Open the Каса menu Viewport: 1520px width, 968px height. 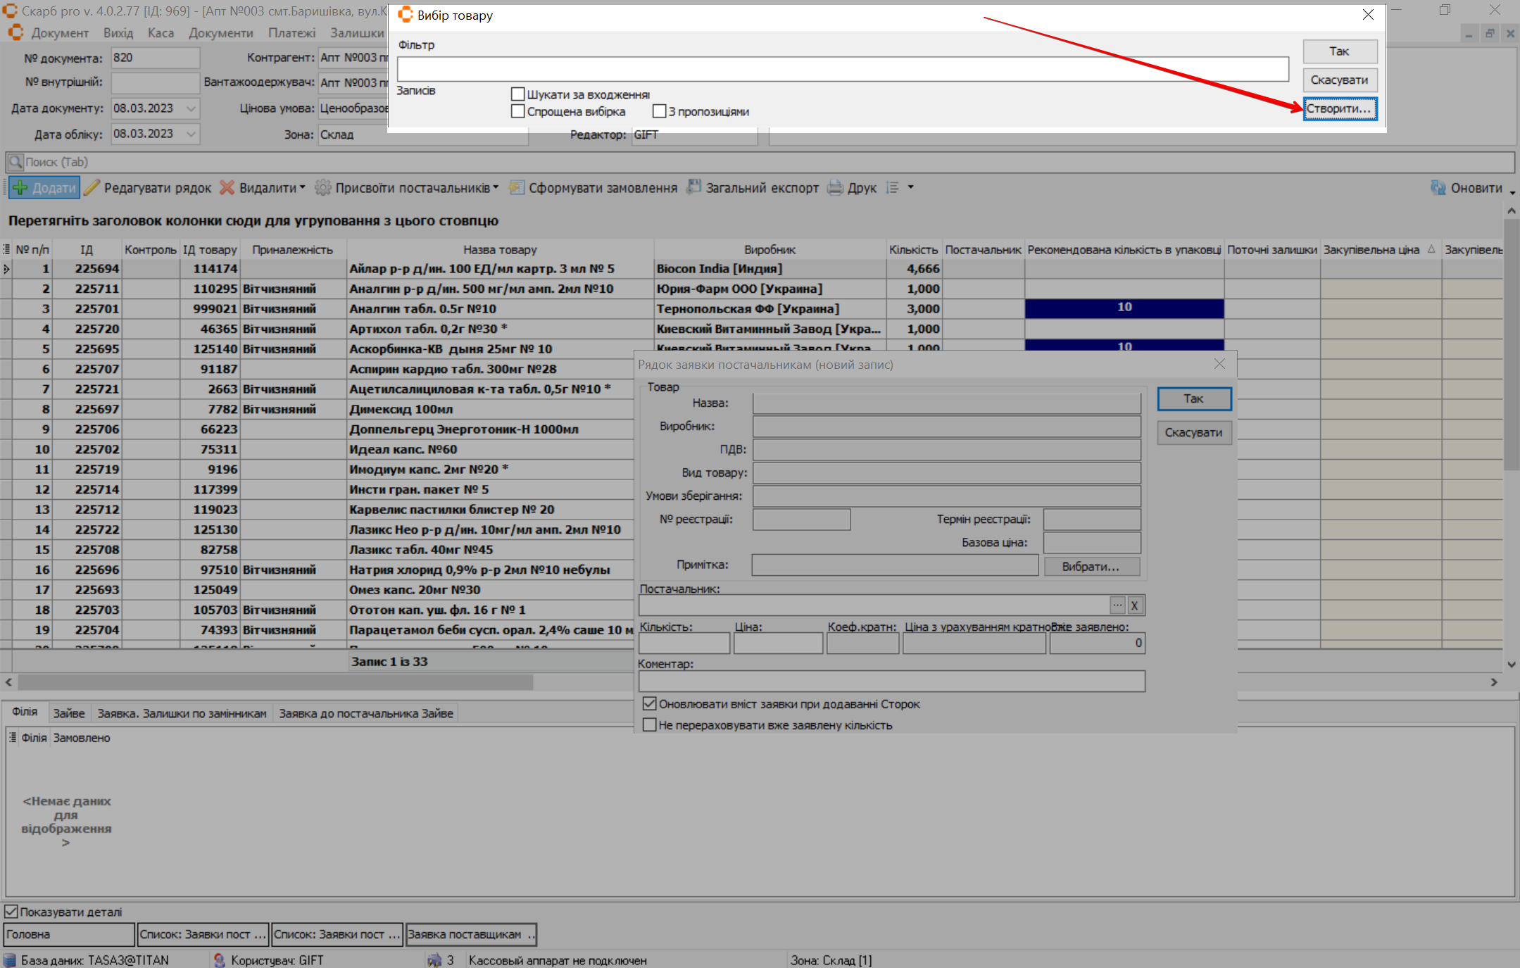pos(161,33)
